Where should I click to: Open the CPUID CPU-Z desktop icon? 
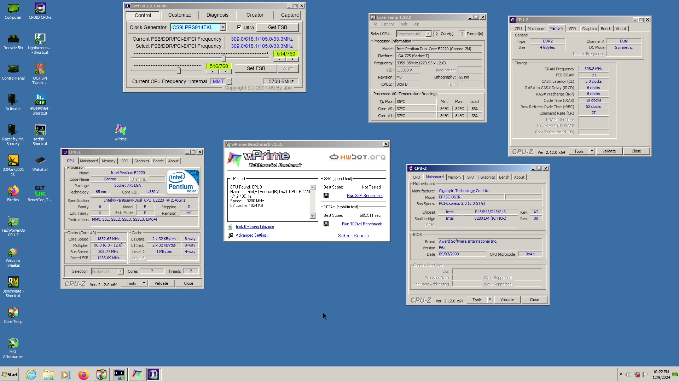(40, 11)
